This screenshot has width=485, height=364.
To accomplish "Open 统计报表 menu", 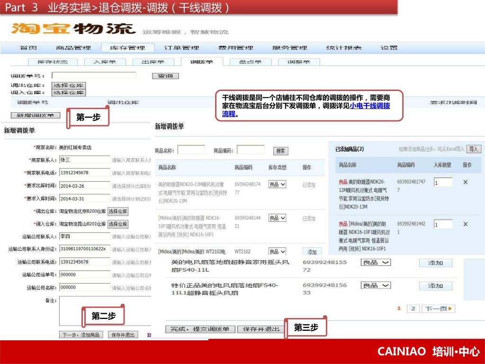I will point(344,48).
